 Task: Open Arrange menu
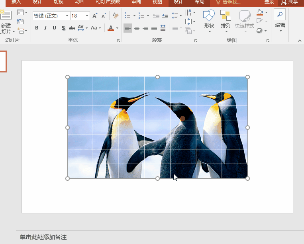[x=226, y=21]
